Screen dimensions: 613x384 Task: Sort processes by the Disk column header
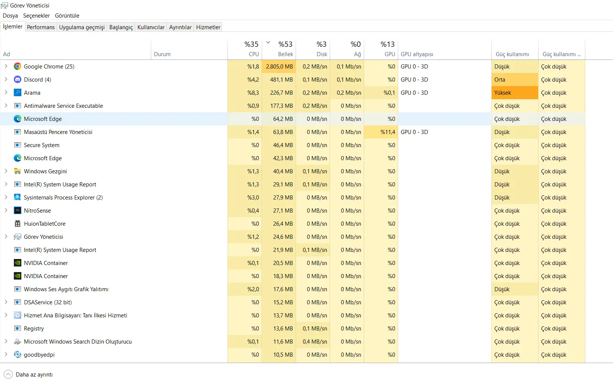tap(313, 49)
